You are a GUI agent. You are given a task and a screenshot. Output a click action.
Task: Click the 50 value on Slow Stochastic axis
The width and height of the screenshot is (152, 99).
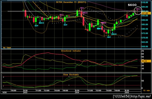pos(143,81)
